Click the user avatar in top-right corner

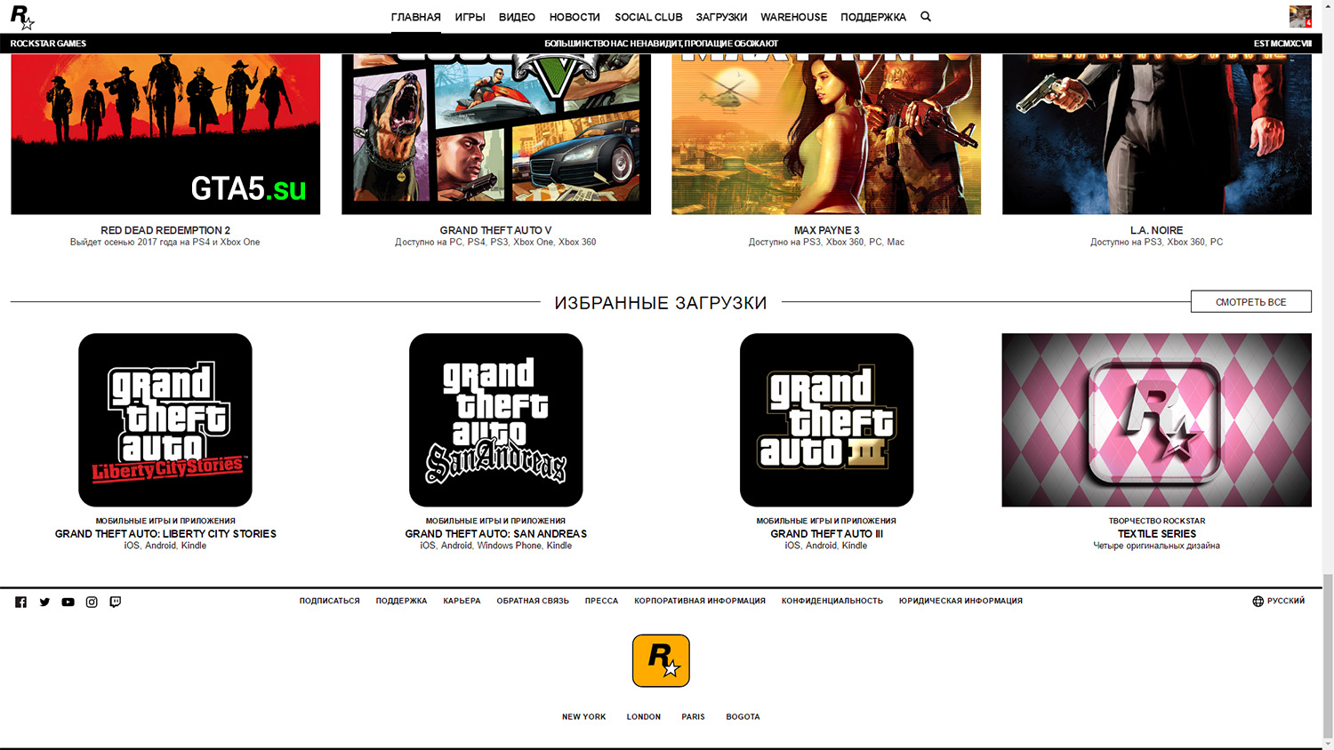1300,17
